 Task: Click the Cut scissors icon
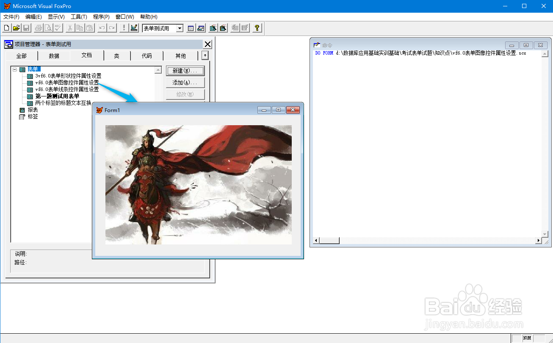70,28
